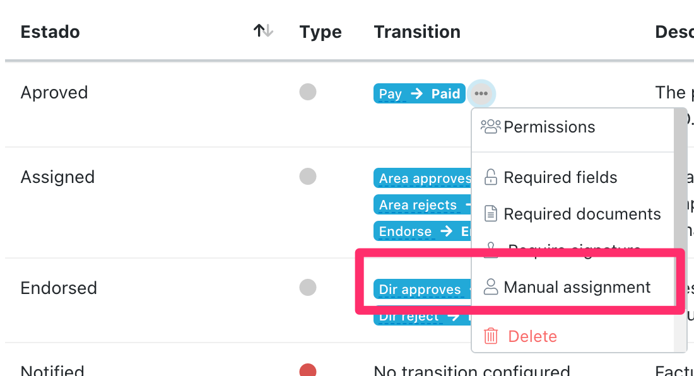Click the Permissions people icon
Viewport: 694px width, 376px height.
[x=490, y=127]
